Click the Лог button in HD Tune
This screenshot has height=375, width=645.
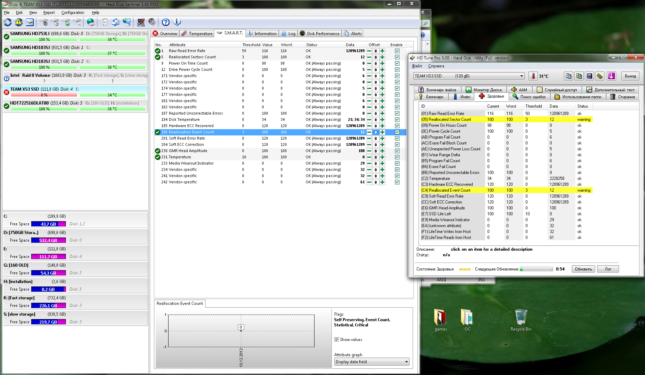click(608, 269)
